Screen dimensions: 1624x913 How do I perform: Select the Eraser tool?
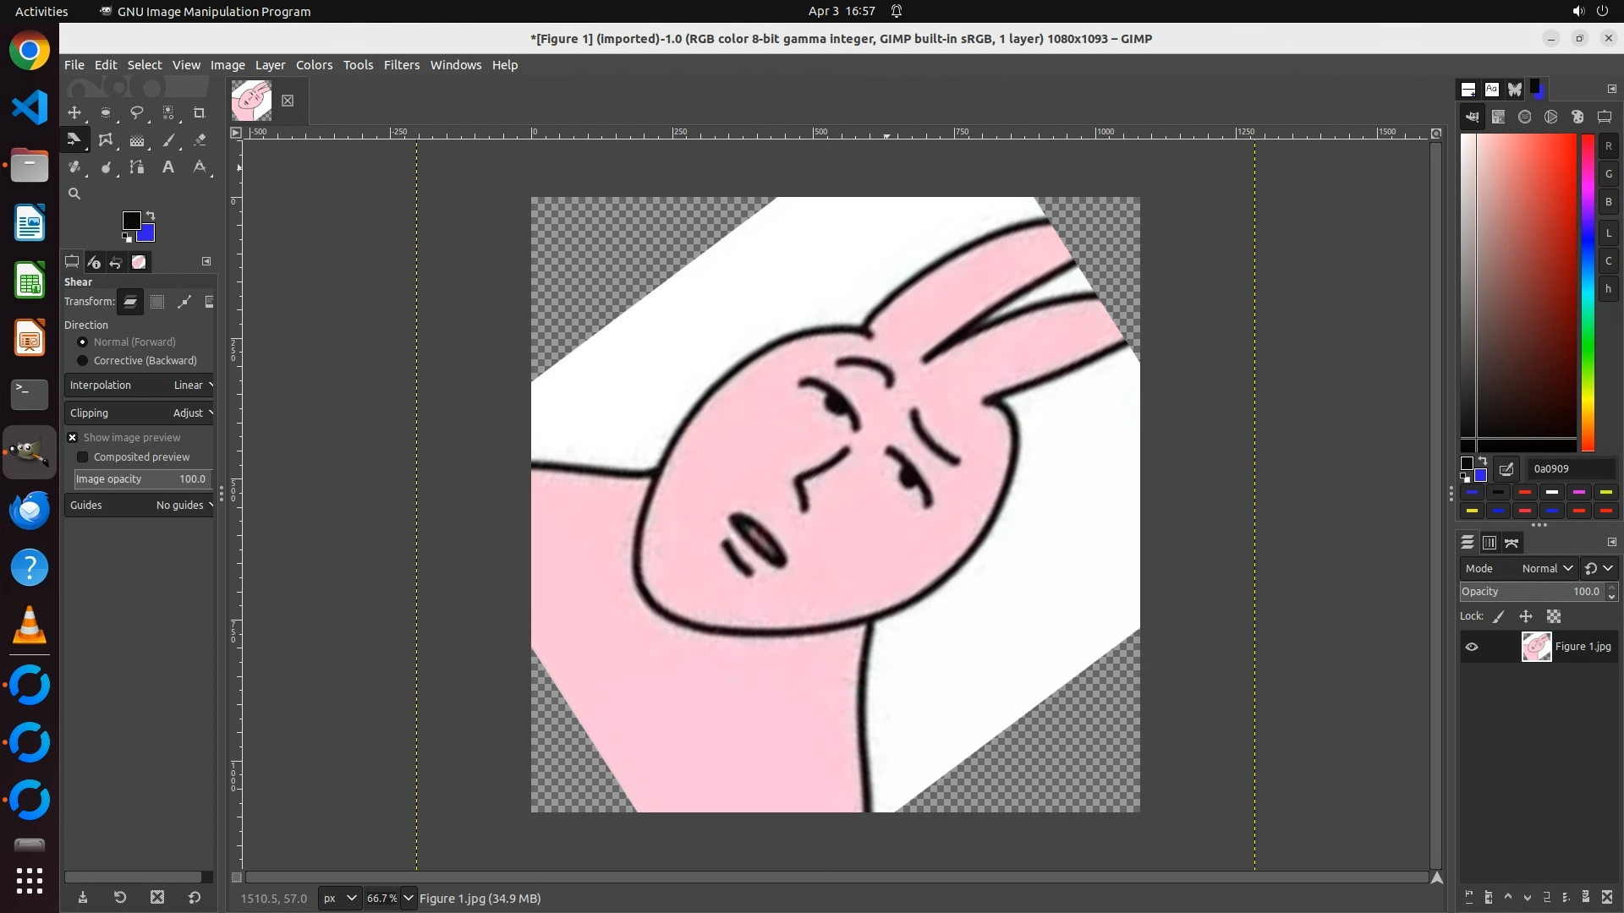[x=200, y=140]
